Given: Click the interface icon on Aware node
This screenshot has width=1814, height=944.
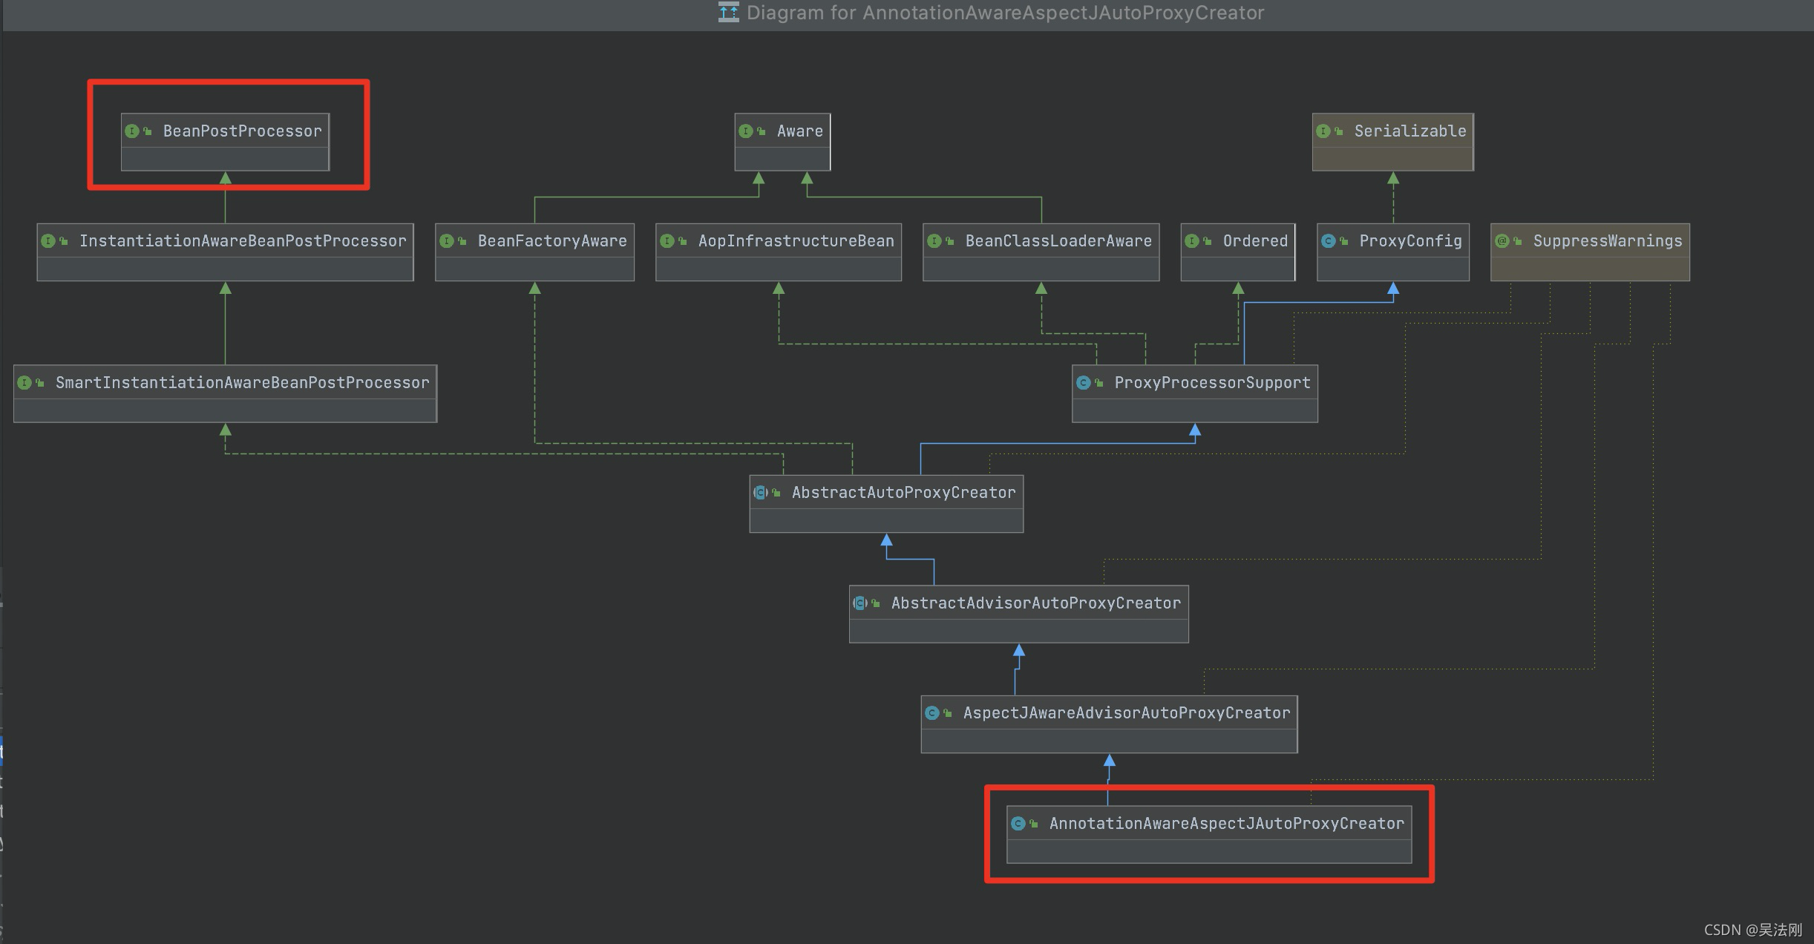Looking at the screenshot, I should coord(746,131).
